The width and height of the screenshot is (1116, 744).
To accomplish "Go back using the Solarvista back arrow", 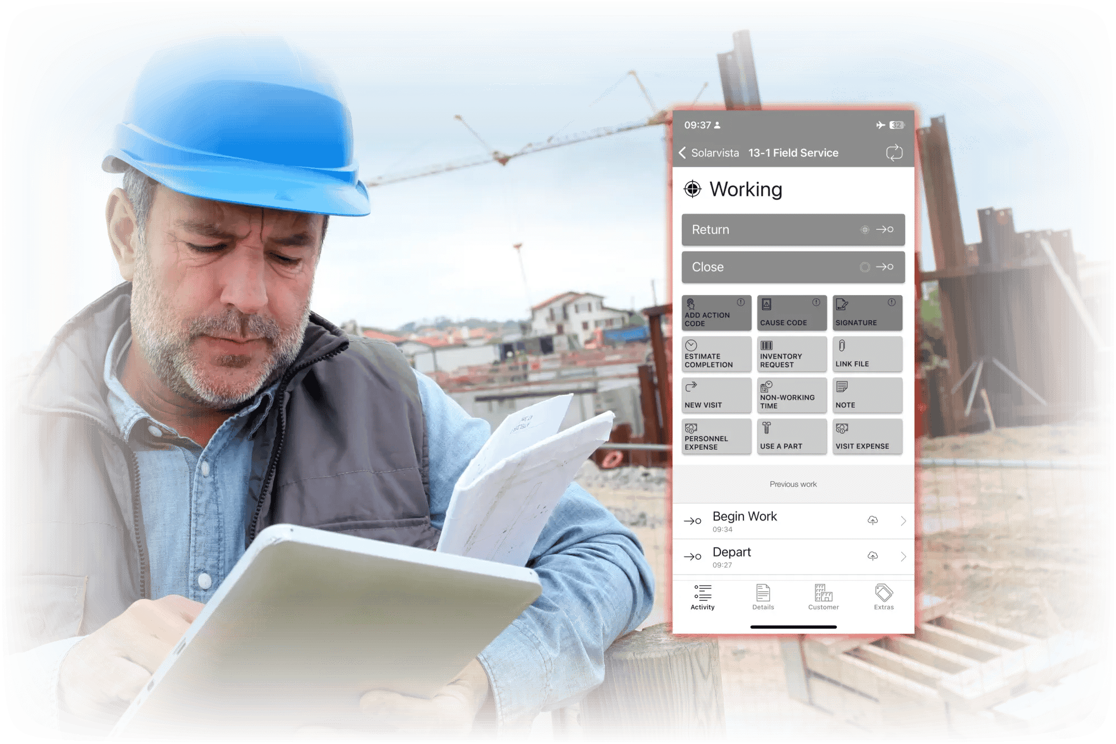I will (683, 152).
